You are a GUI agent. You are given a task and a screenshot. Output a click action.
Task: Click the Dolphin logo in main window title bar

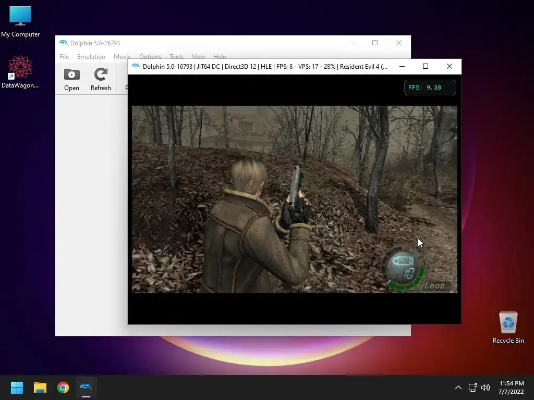[63, 43]
